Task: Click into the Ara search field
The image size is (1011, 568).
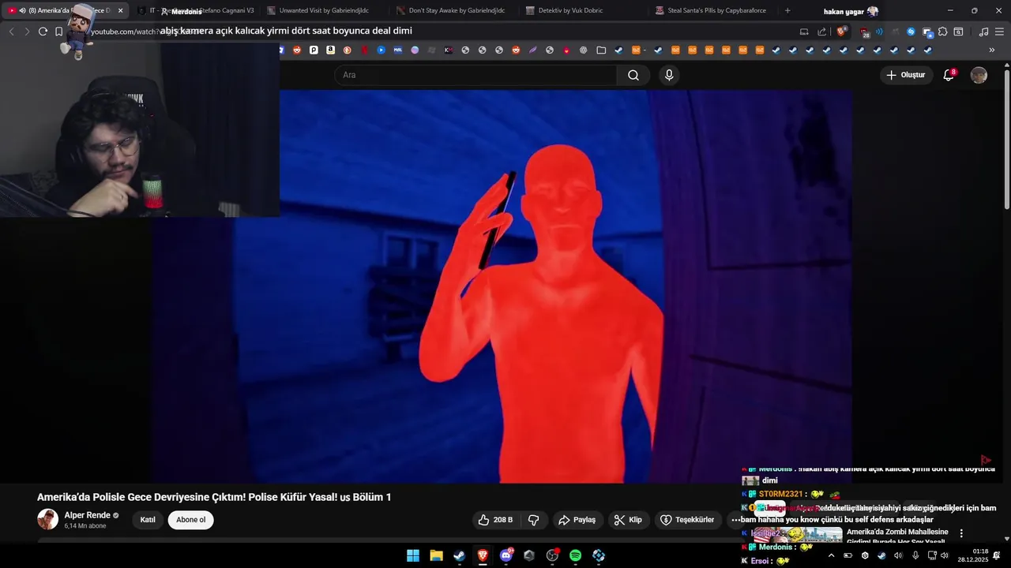Action: click(x=475, y=75)
